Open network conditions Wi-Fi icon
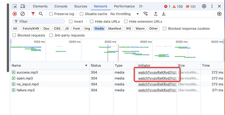This screenshot has height=115, width=225. (145, 14)
